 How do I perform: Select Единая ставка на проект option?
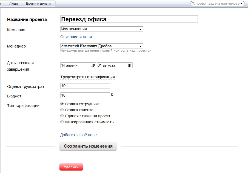tap(62, 116)
